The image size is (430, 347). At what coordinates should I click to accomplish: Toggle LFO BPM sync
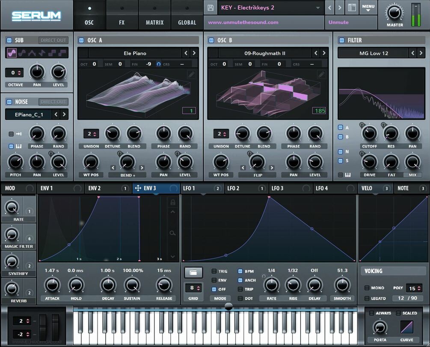pos(240,271)
